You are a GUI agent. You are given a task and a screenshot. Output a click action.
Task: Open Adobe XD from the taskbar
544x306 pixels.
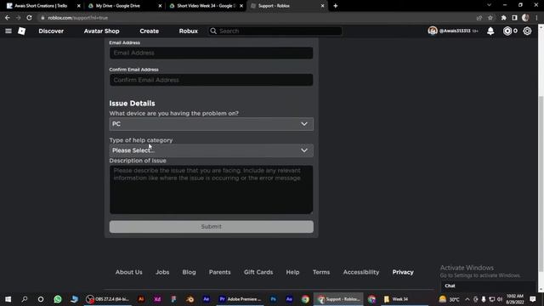point(157,299)
